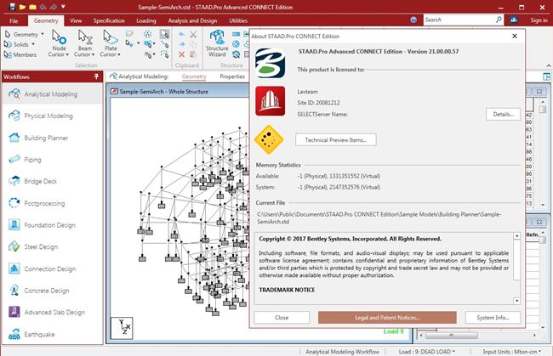The height and width of the screenshot is (356, 553).
Task: Collapse the ribbon with the chevron
Action: [549, 66]
